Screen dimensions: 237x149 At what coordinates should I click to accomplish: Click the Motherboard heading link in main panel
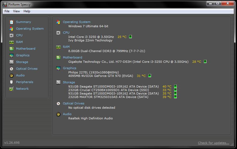73,57
